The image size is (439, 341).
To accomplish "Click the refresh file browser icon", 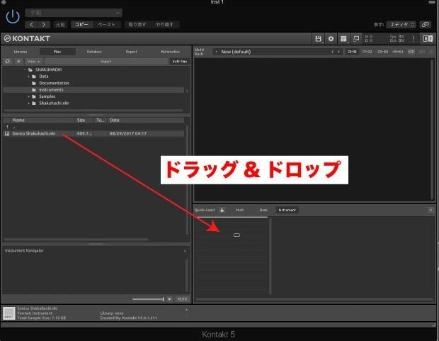I will coord(8,62).
